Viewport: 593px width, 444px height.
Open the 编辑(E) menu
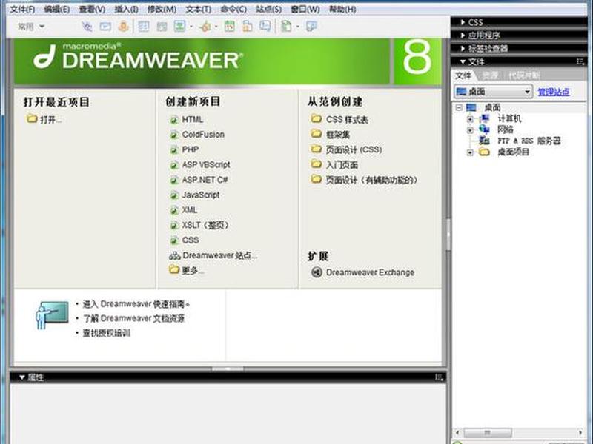57,10
